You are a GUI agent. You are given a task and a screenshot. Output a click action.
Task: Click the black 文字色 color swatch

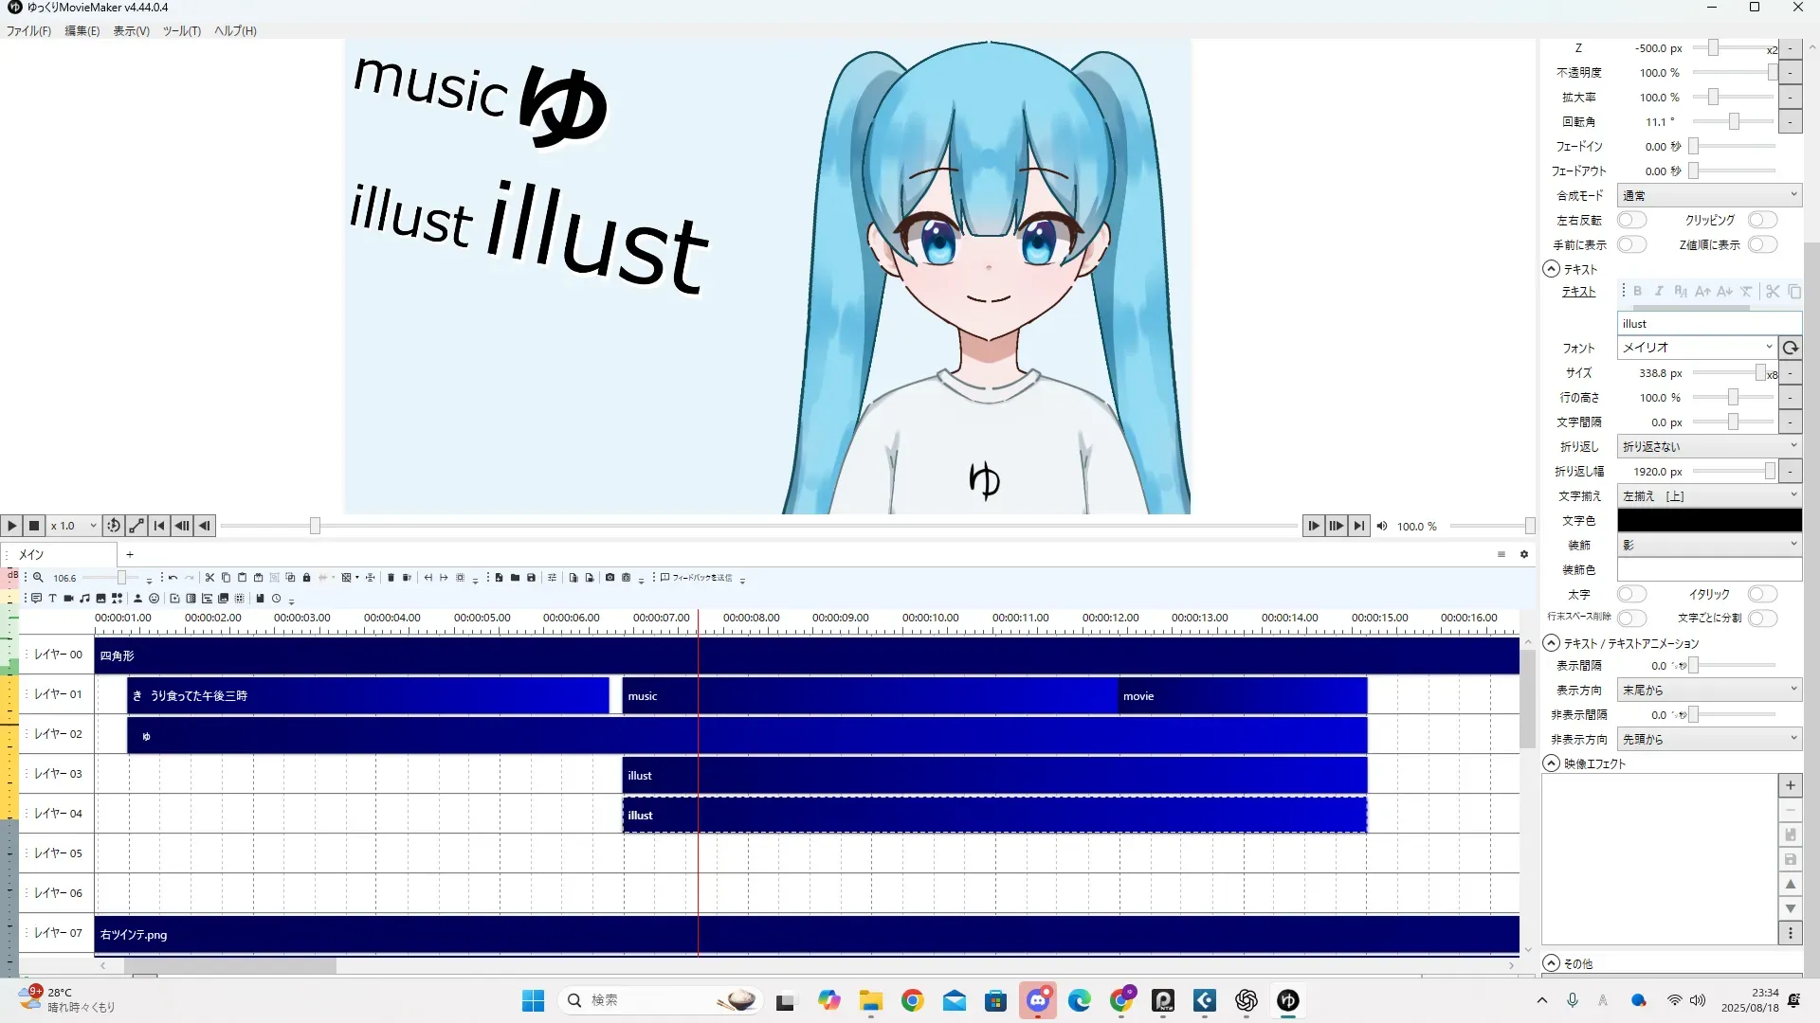click(x=1708, y=521)
